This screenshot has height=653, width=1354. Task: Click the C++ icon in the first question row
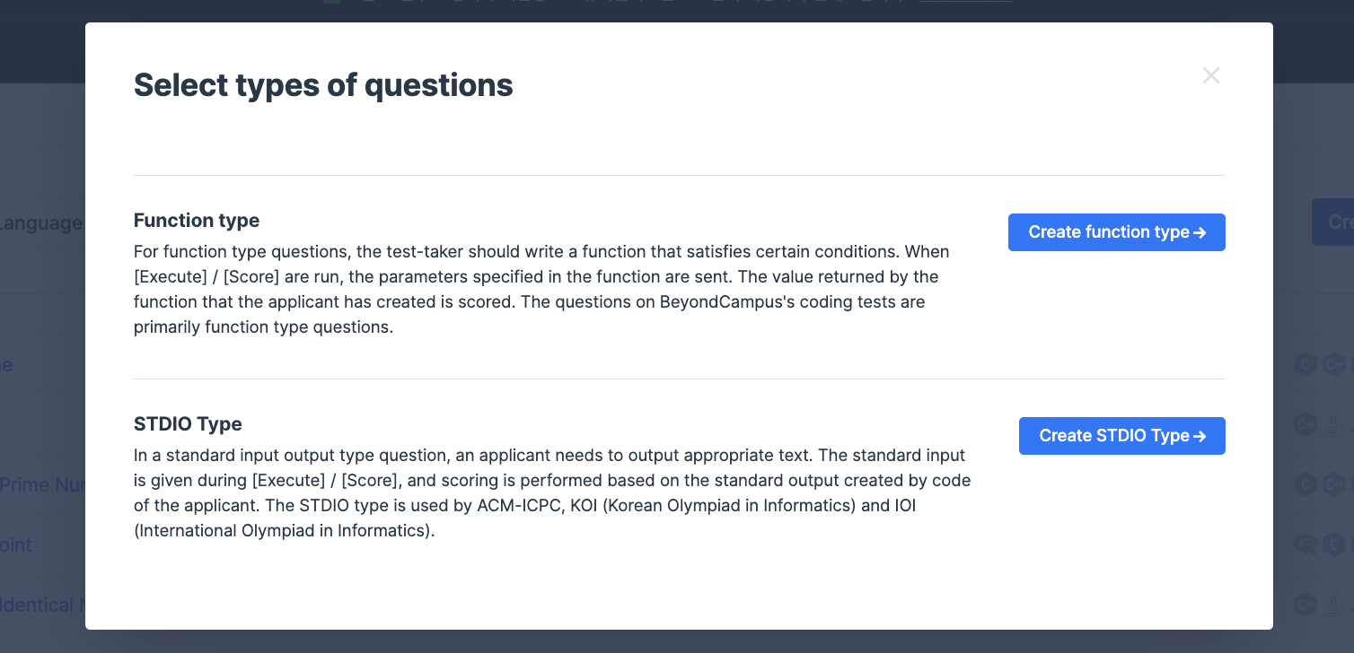[1334, 364]
